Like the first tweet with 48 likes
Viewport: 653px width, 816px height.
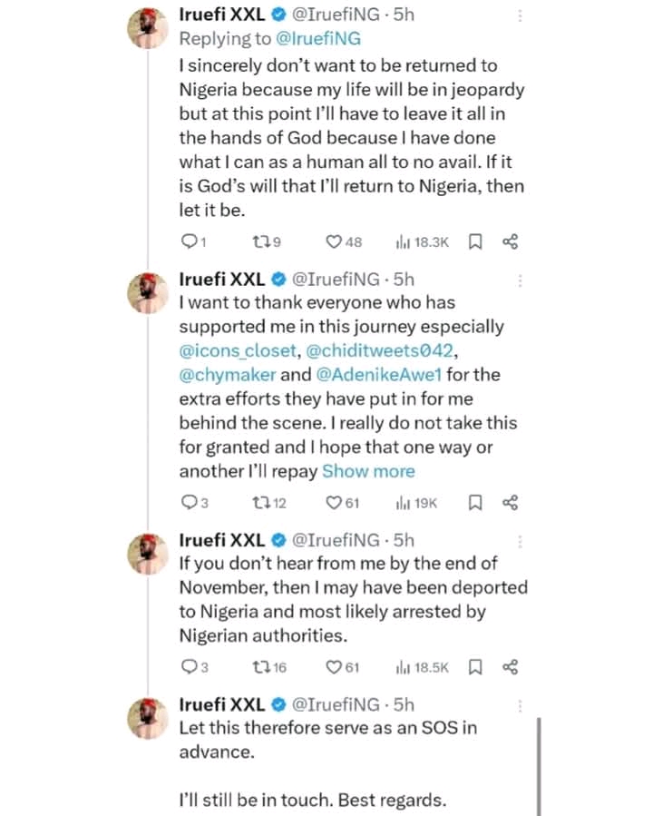[x=334, y=241]
